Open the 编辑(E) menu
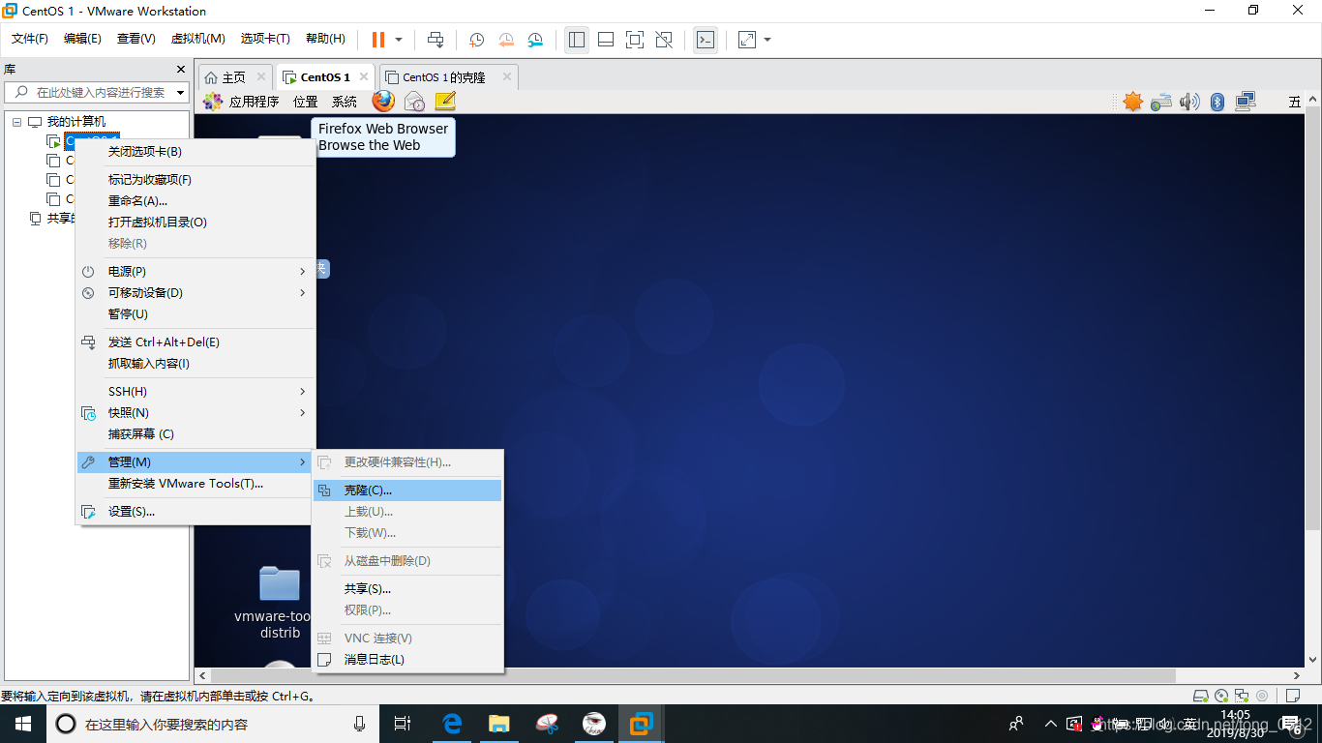Screen dimensions: 1322x743 [82, 39]
